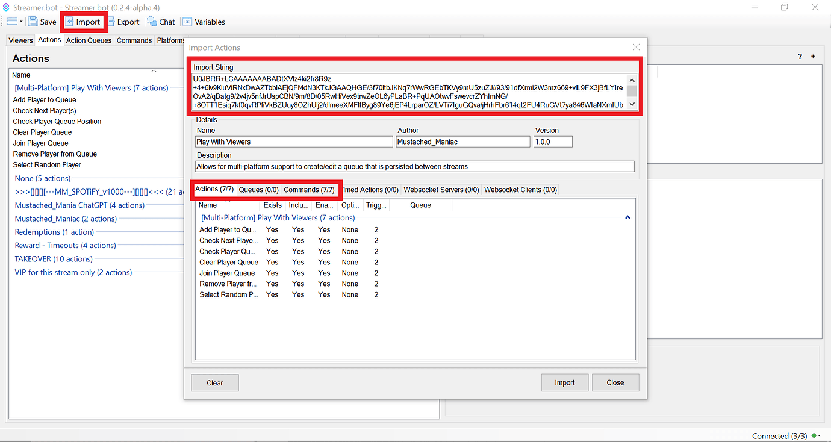Select Join Player Queue in Actions list
Screen dimensions: 831x442
41,143
